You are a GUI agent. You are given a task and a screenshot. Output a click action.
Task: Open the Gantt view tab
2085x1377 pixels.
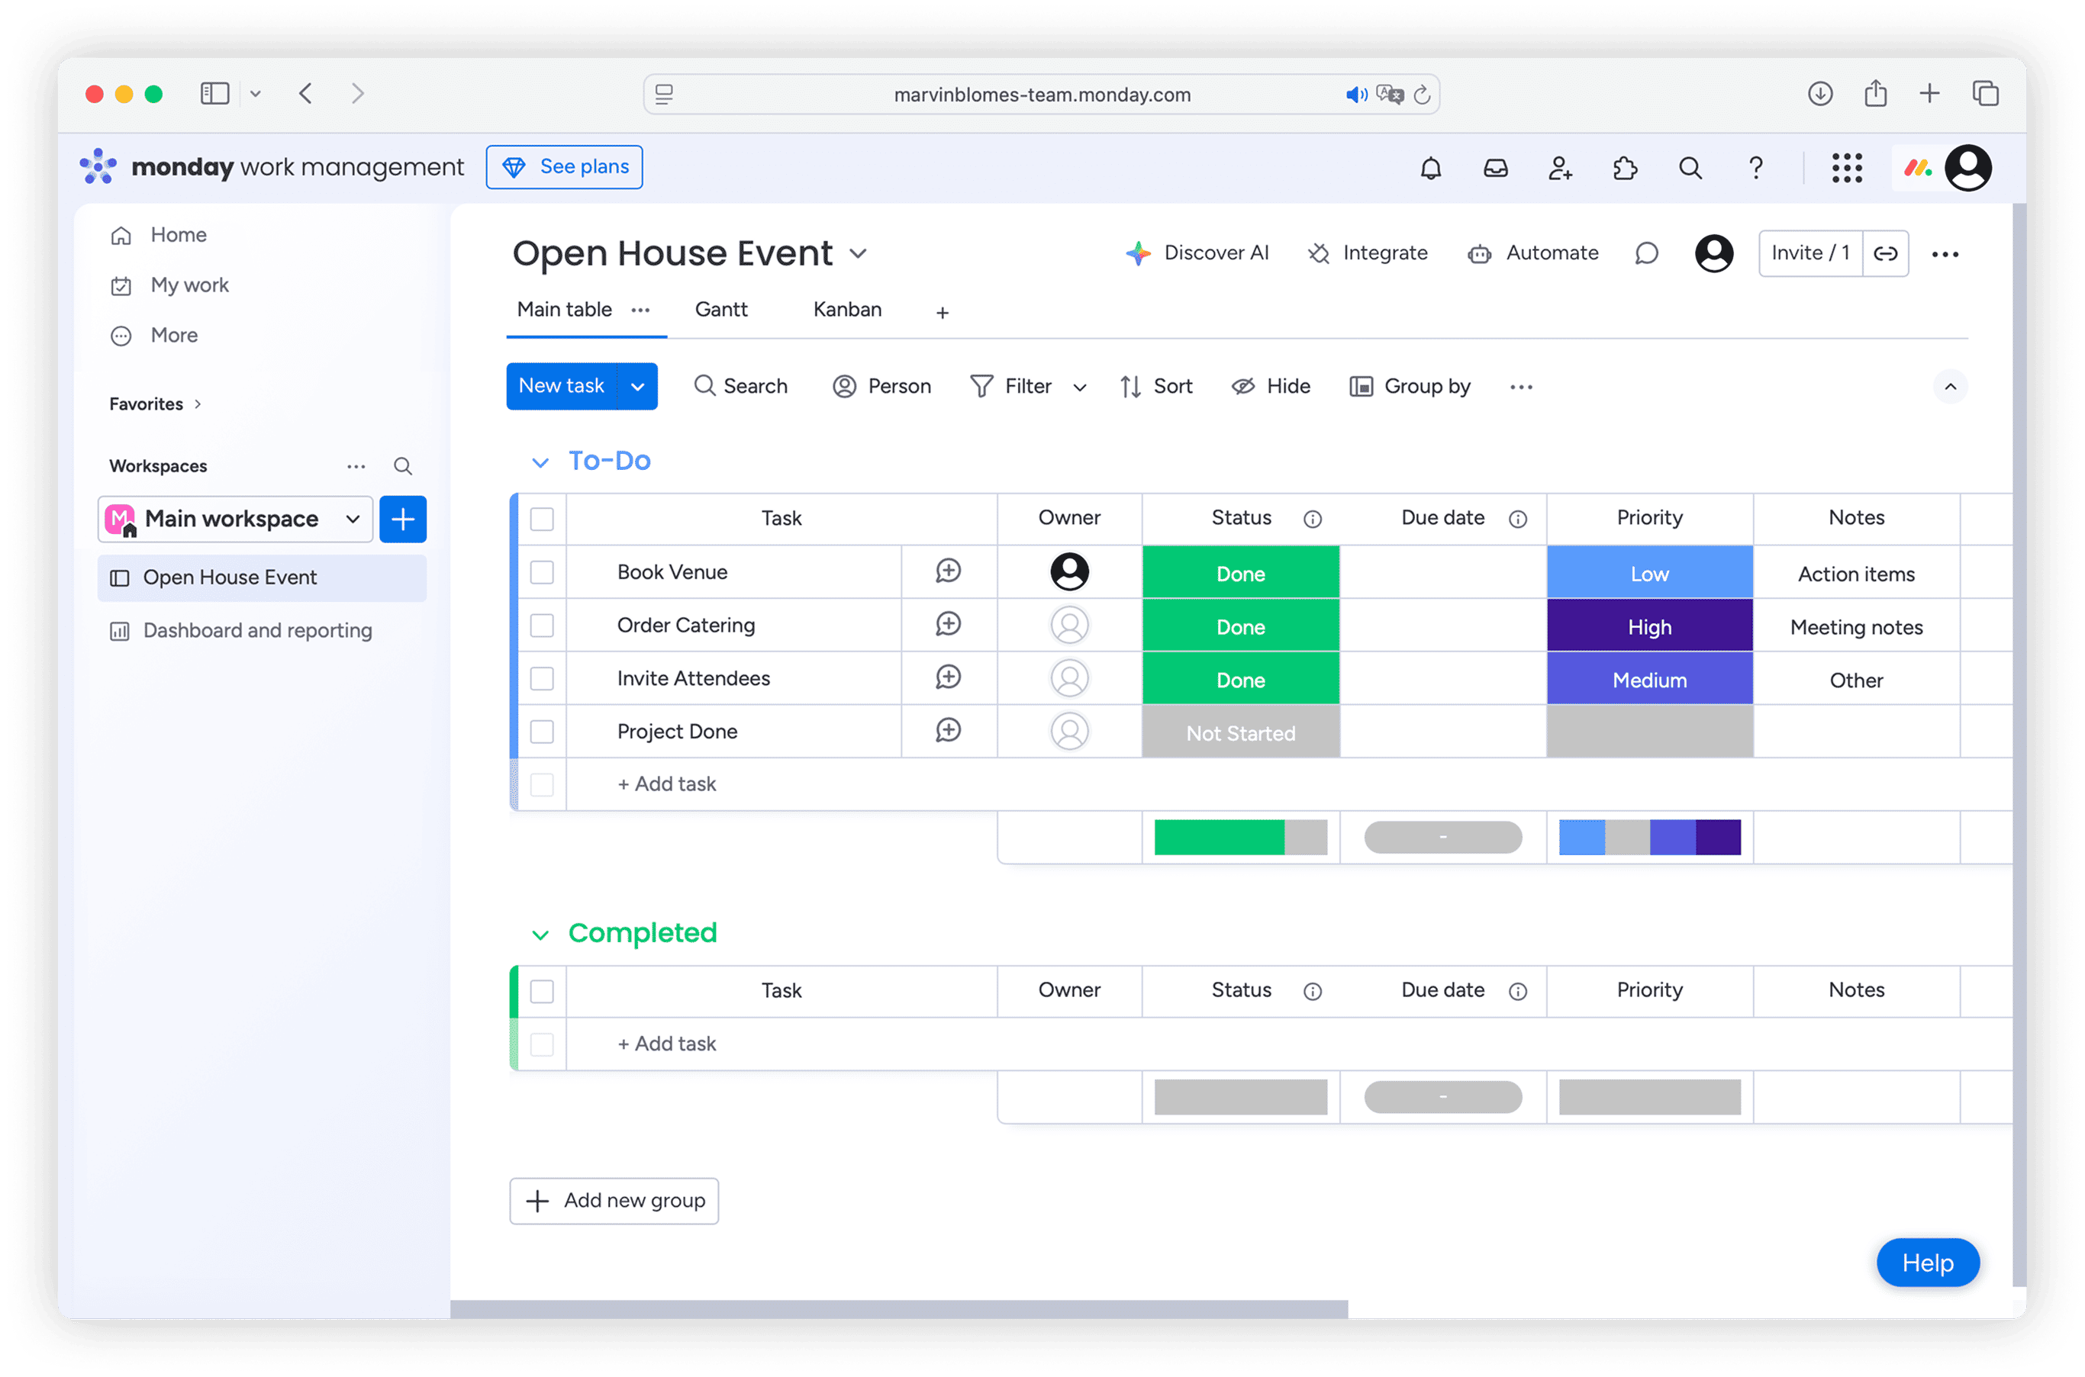click(720, 309)
